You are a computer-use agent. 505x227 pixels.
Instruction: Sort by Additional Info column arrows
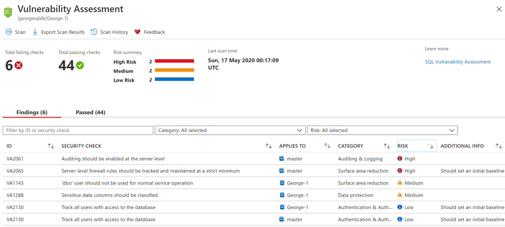tap(498, 146)
